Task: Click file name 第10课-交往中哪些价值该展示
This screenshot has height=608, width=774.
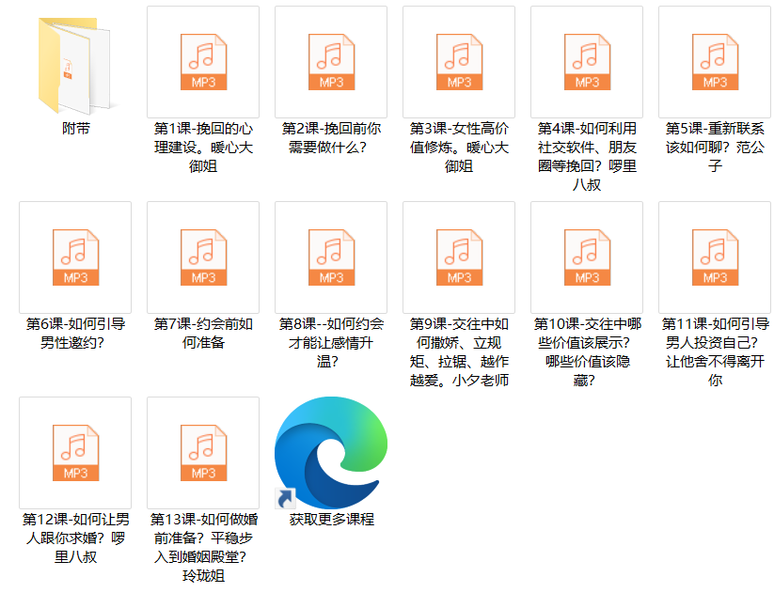Action: pos(587,352)
